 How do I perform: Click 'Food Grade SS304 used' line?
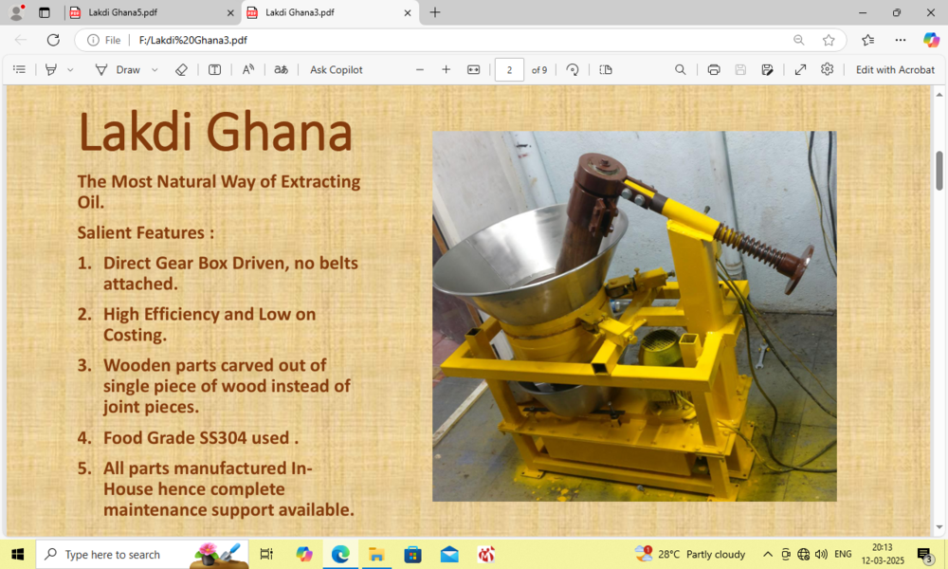[x=196, y=438]
